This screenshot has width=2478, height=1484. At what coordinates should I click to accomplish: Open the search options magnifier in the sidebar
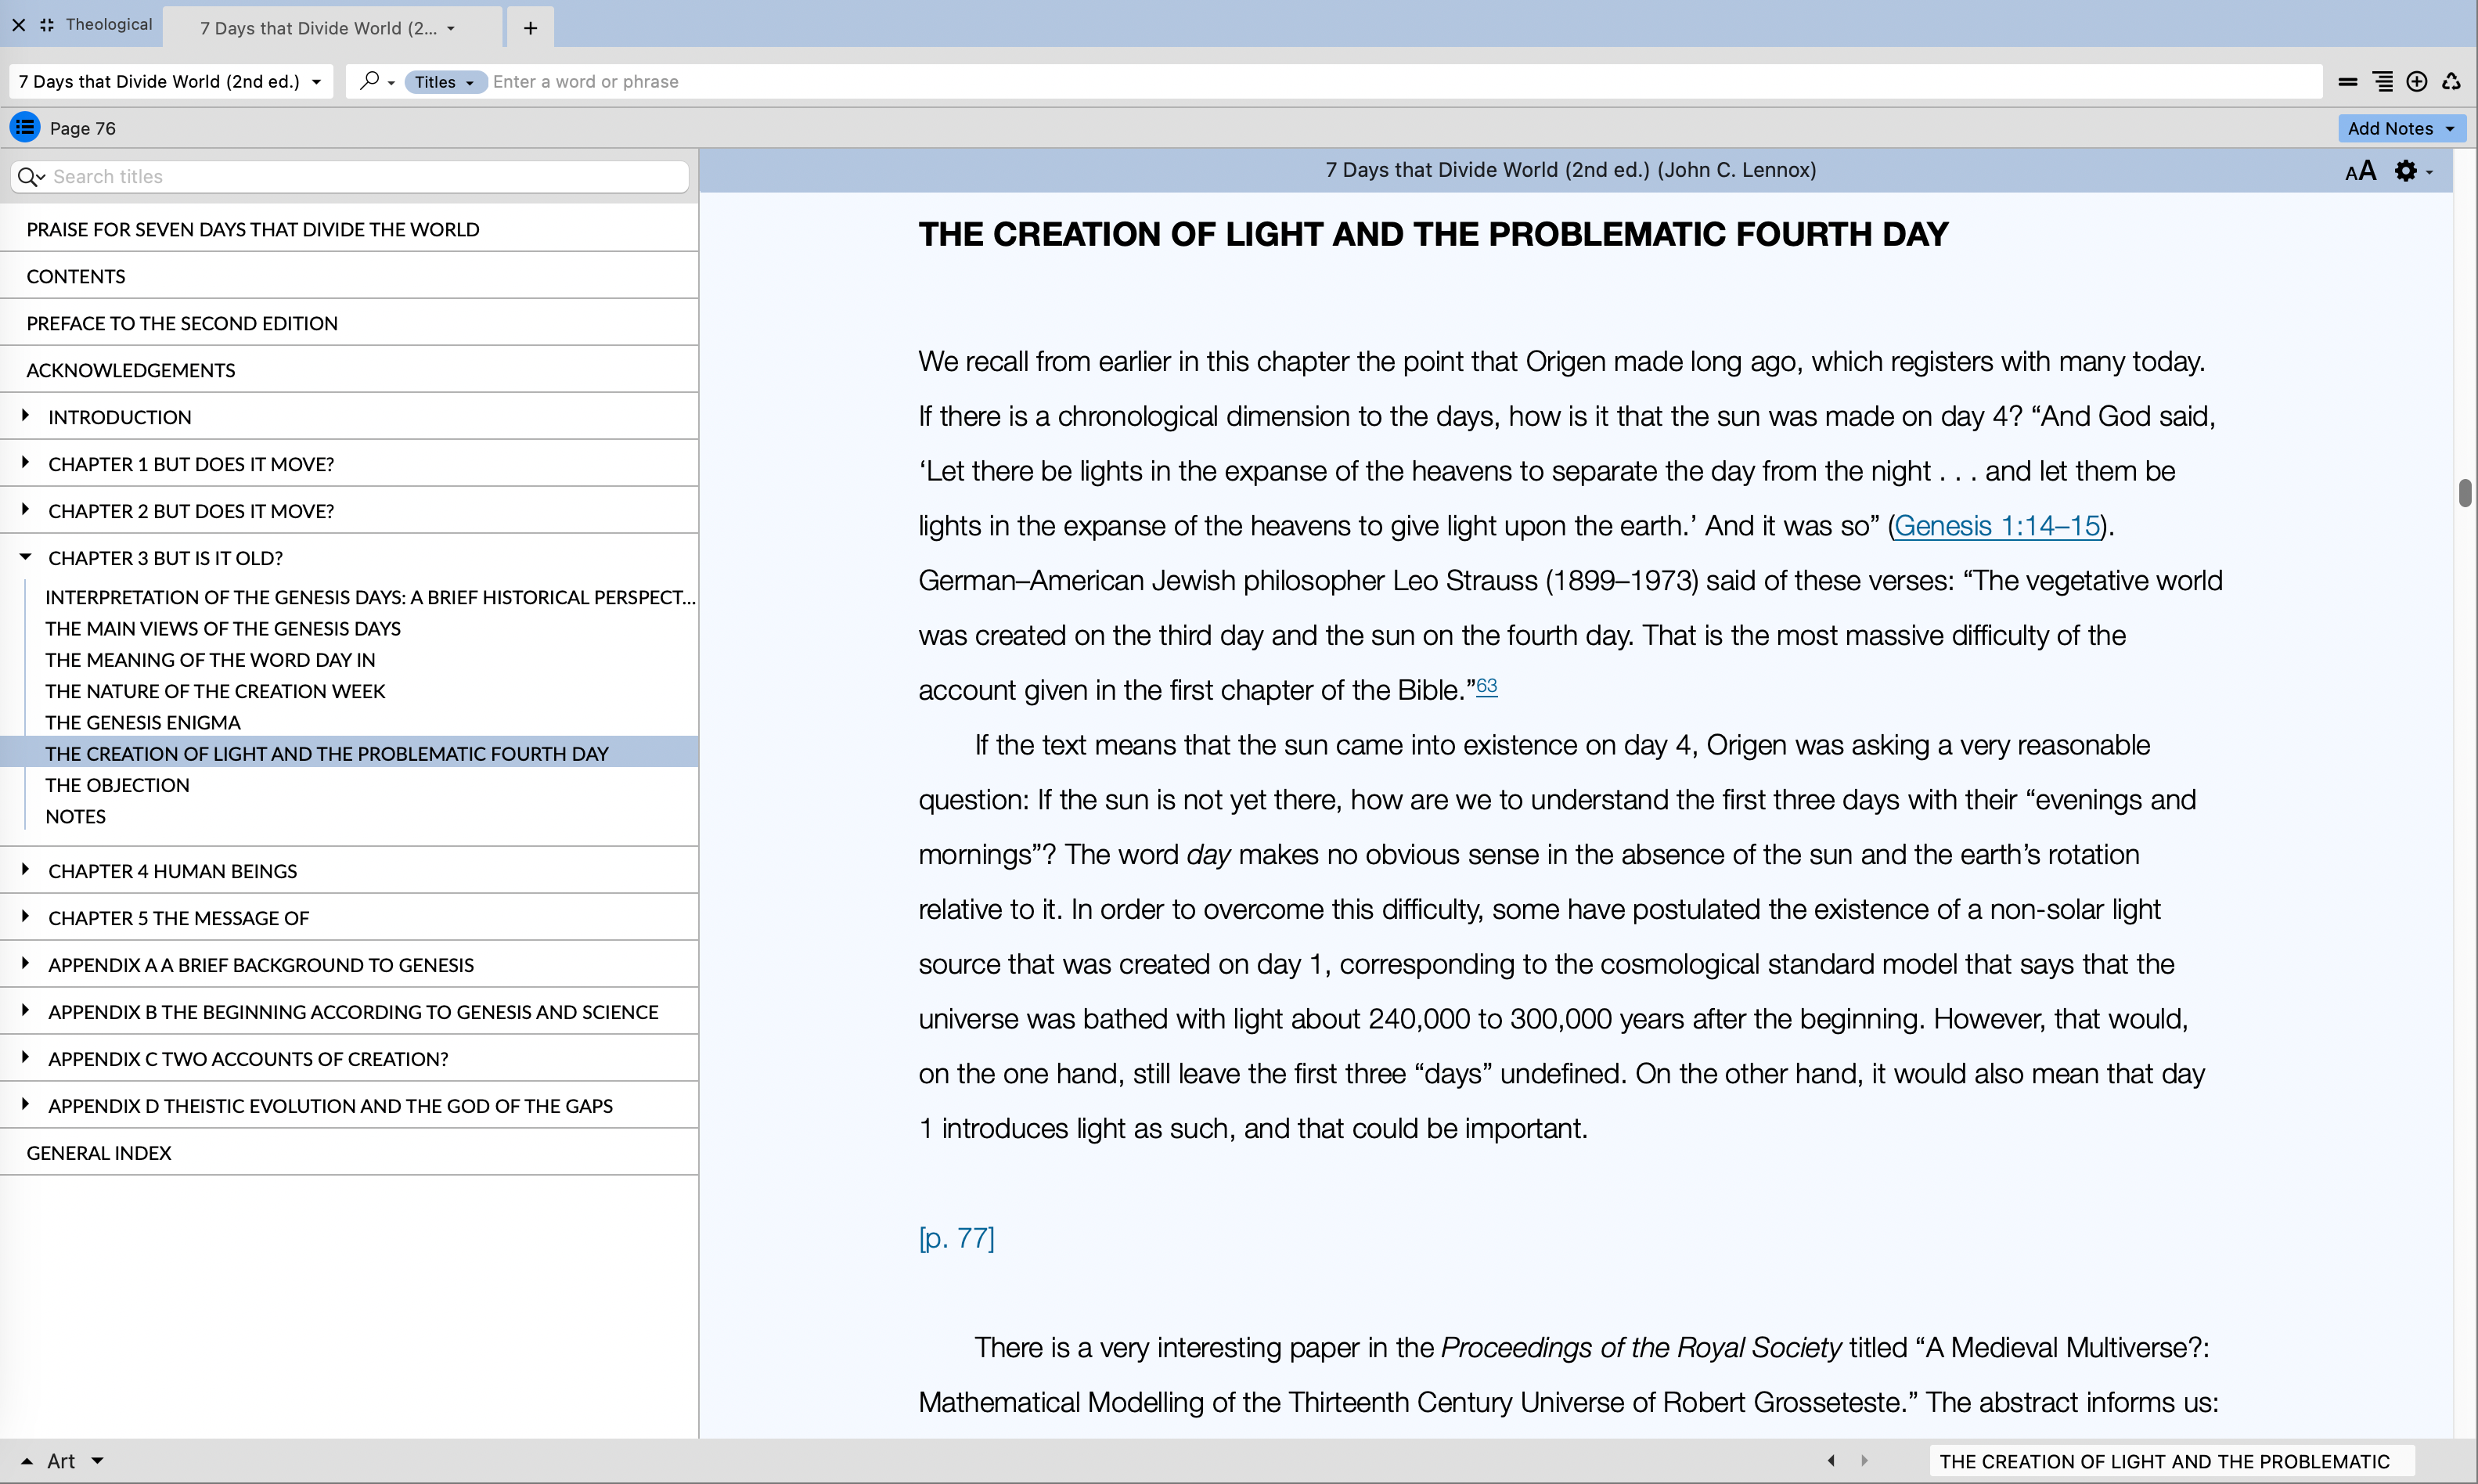[x=31, y=177]
